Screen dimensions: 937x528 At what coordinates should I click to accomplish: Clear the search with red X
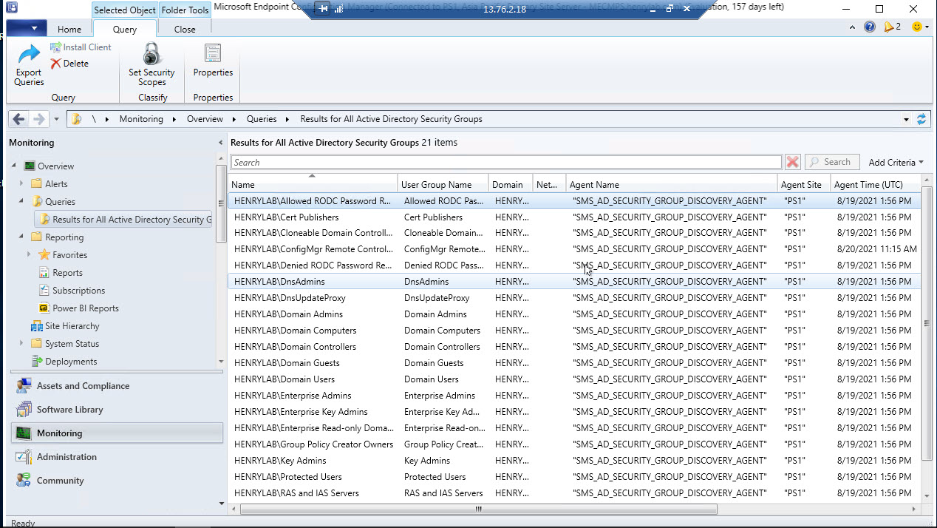pos(792,162)
